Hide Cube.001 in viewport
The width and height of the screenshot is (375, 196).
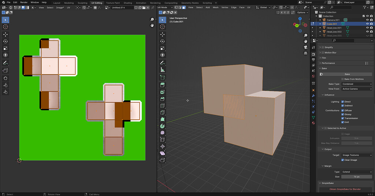coord(367,24)
